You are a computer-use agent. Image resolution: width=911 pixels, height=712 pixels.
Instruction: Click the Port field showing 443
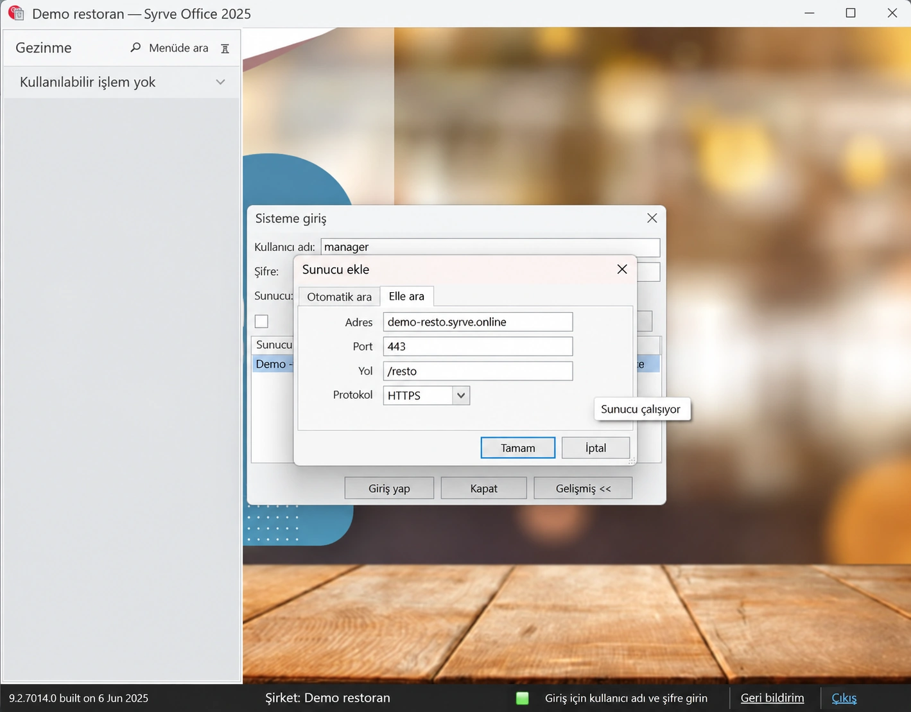pyautogui.click(x=478, y=347)
